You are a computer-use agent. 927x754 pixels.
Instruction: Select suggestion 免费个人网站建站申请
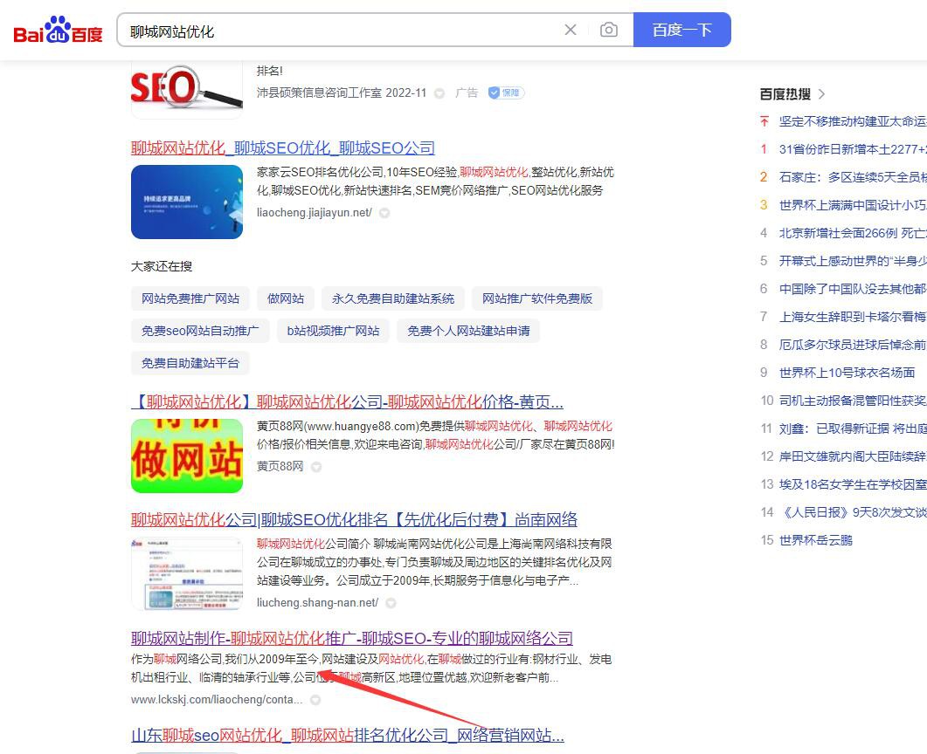click(x=468, y=331)
